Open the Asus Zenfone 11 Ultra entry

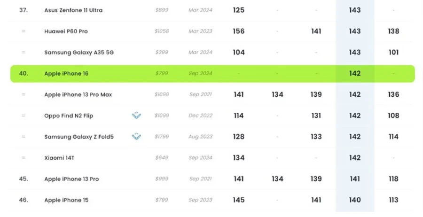[73, 10]
